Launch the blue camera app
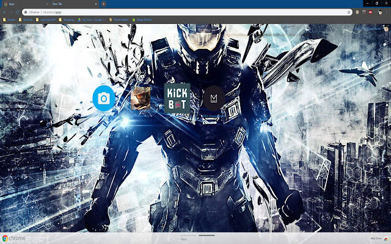The image size is (391, 244). click(x=104, y=98)
